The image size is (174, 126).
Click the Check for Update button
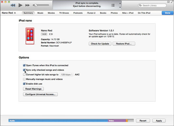[x=100, y=44]
